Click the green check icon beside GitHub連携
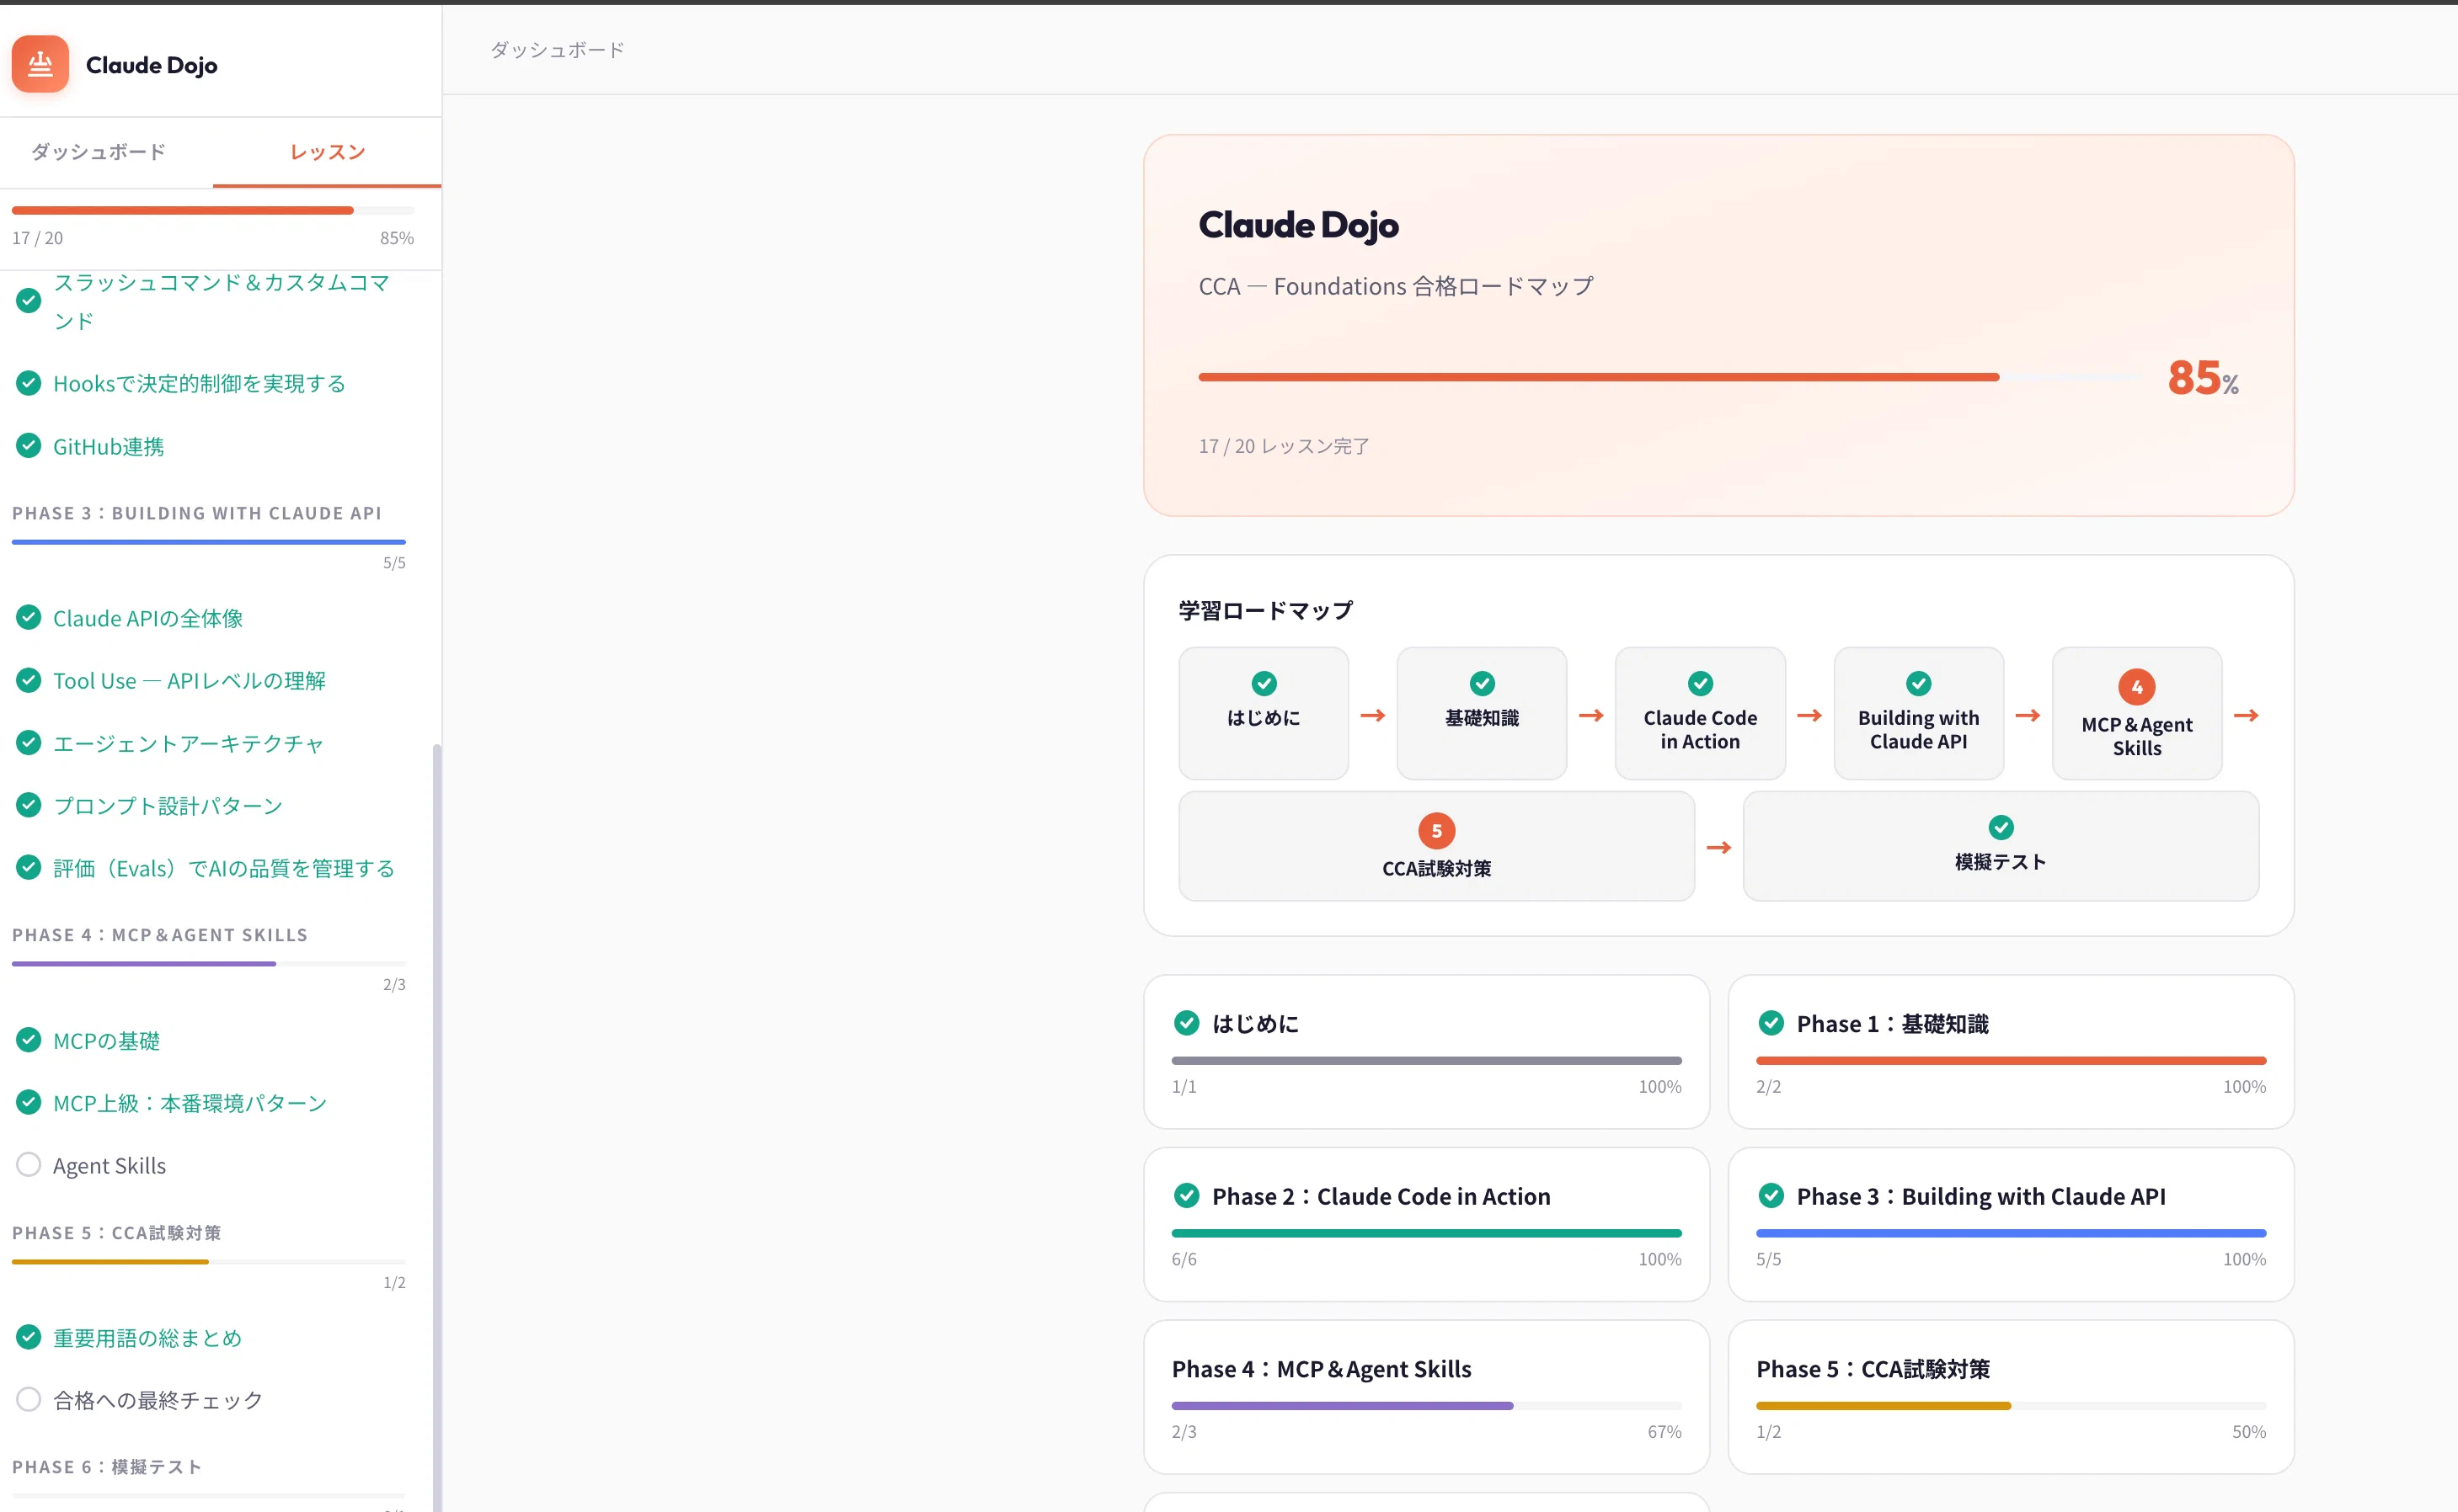The image size is (2458, 1512). click(x=29, y=446)
